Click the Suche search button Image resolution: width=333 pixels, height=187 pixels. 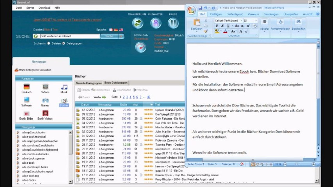[x=109, y=36]
